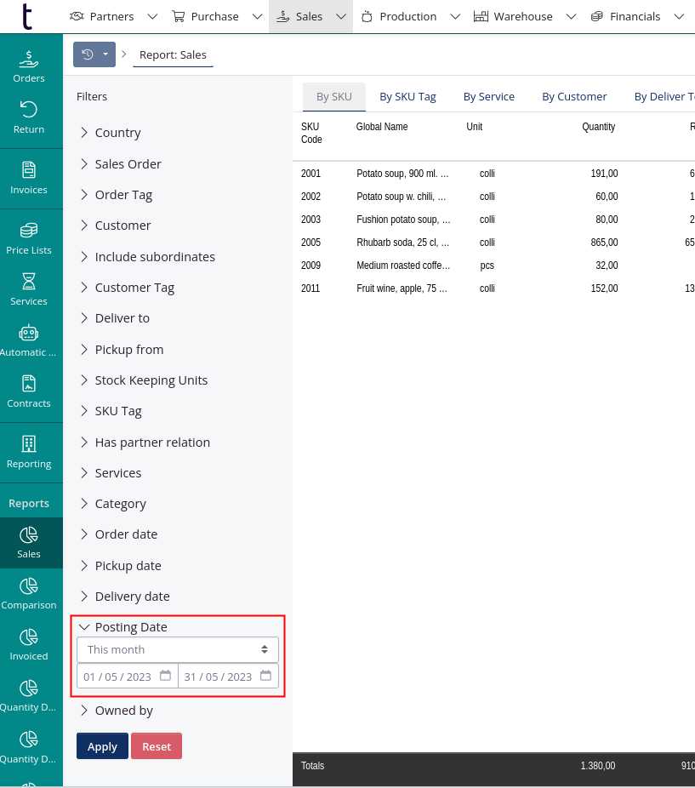The image size is (695, 788).
Task: Open the Warehouse menu
Action: coord(522,16)
